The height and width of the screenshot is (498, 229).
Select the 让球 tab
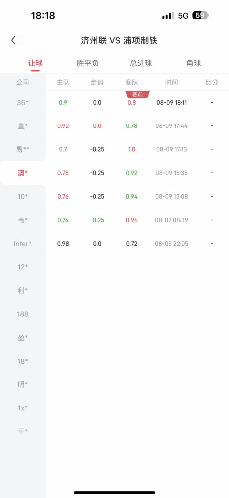35,63
